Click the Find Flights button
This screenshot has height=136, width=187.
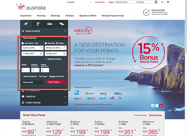pos(56,82)
